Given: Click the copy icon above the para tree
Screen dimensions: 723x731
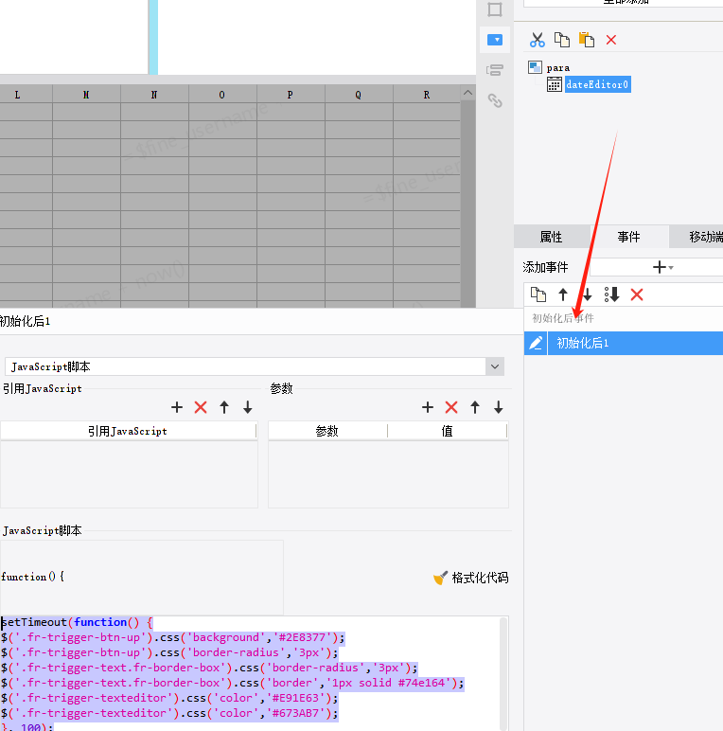Looking at the screenshot, I should 562,40.
